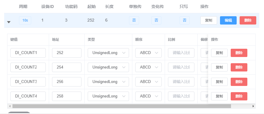Click the address field with 258

67,96
